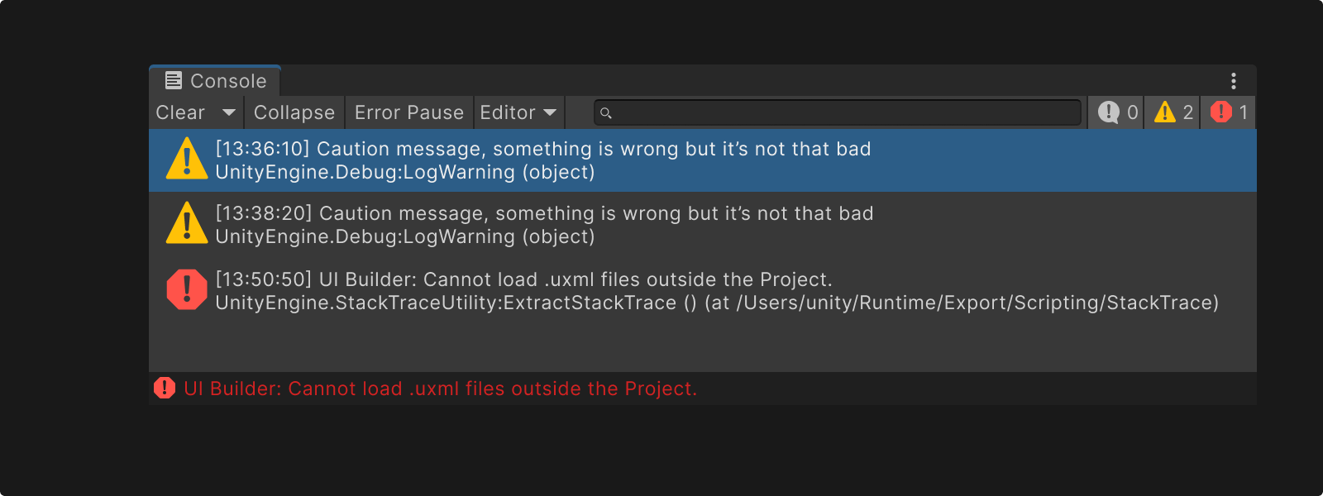Click the Console tab icon
Image resolution: width=1323 pixels, height=496 pixels.
click(172, 80)
